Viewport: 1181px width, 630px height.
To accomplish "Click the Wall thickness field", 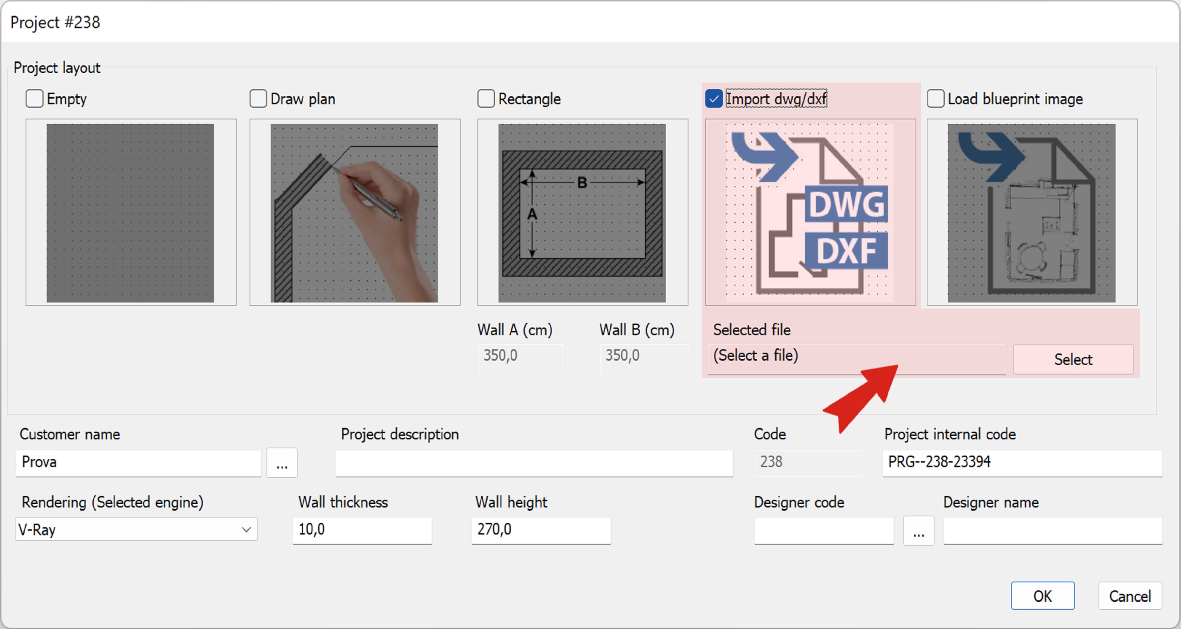I will coord(362,531).
